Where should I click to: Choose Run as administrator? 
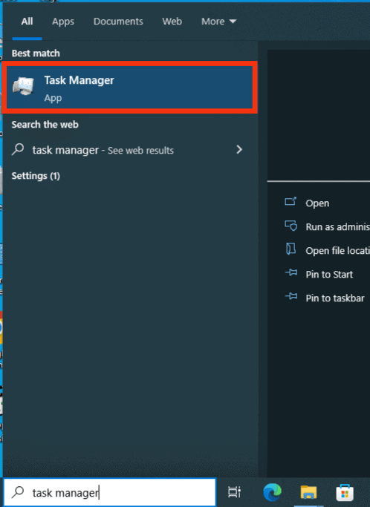(x=337, y=227)
